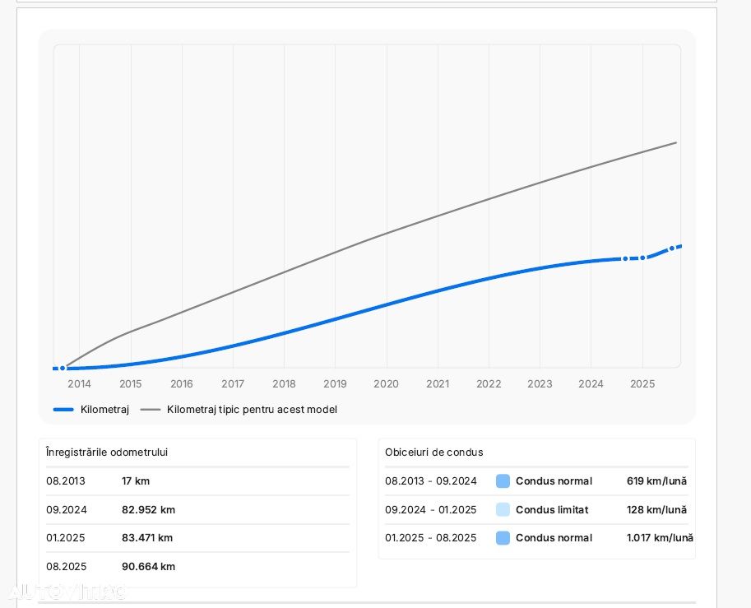Viewport: 751px width, 608px height.
Task: Click the swatch for 01.2025 - 08.2025 Condus normal
Action: 503,538
